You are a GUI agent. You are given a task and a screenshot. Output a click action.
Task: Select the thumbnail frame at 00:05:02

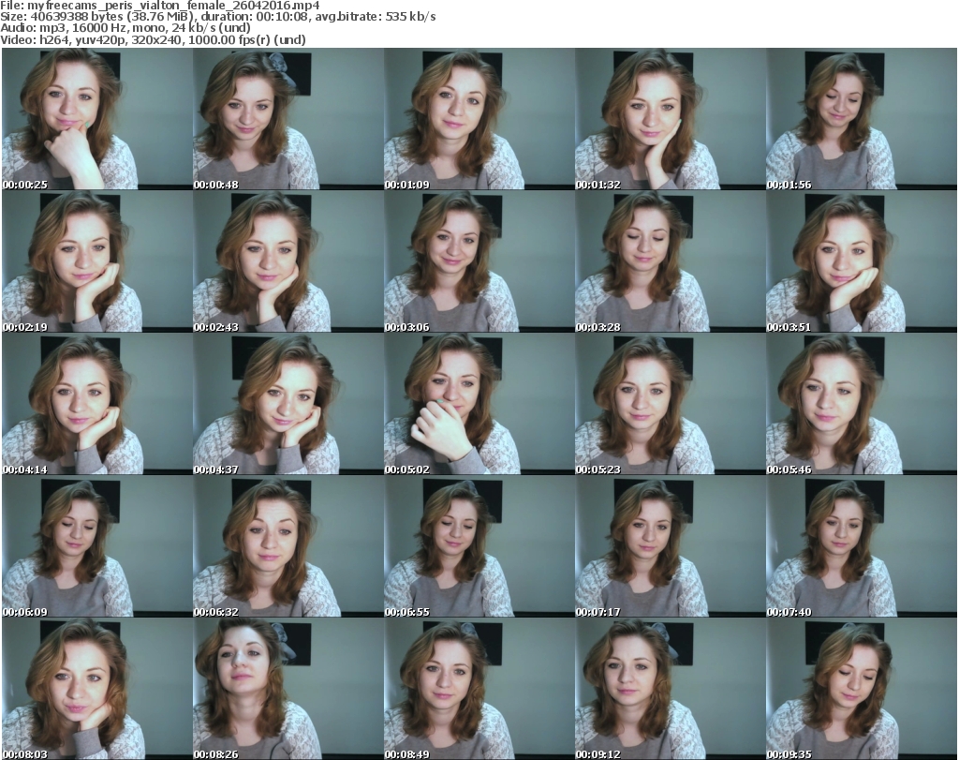(x=479, y=404)
